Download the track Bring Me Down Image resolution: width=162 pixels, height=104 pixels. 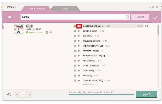(x=75, y=31)
